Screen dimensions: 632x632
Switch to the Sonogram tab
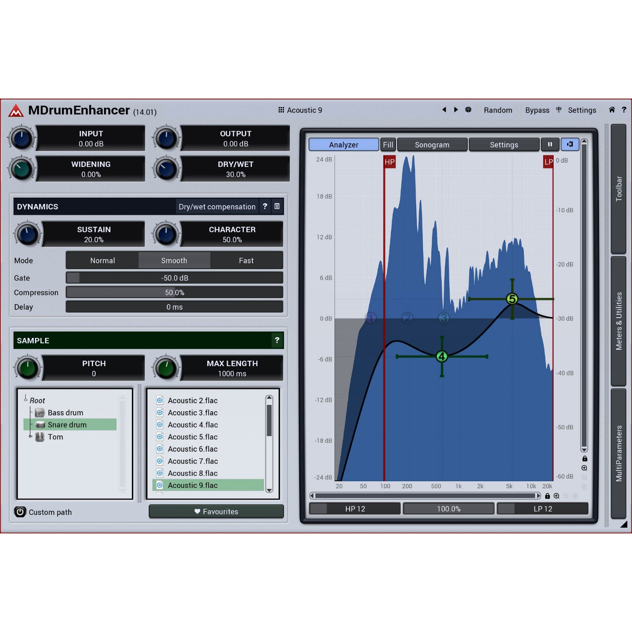pos(432,145)
